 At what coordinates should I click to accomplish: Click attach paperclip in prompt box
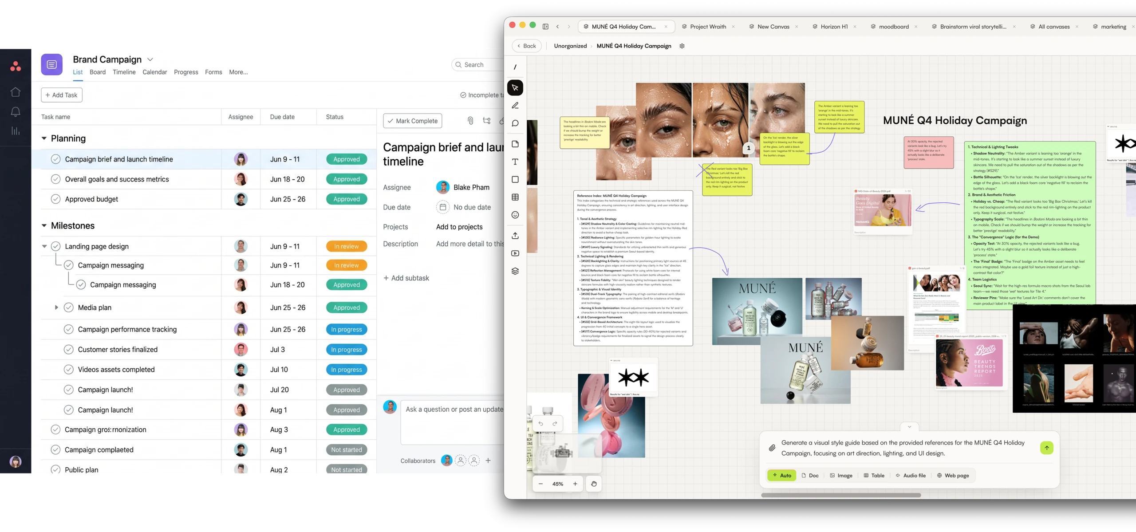pos(772,448)
